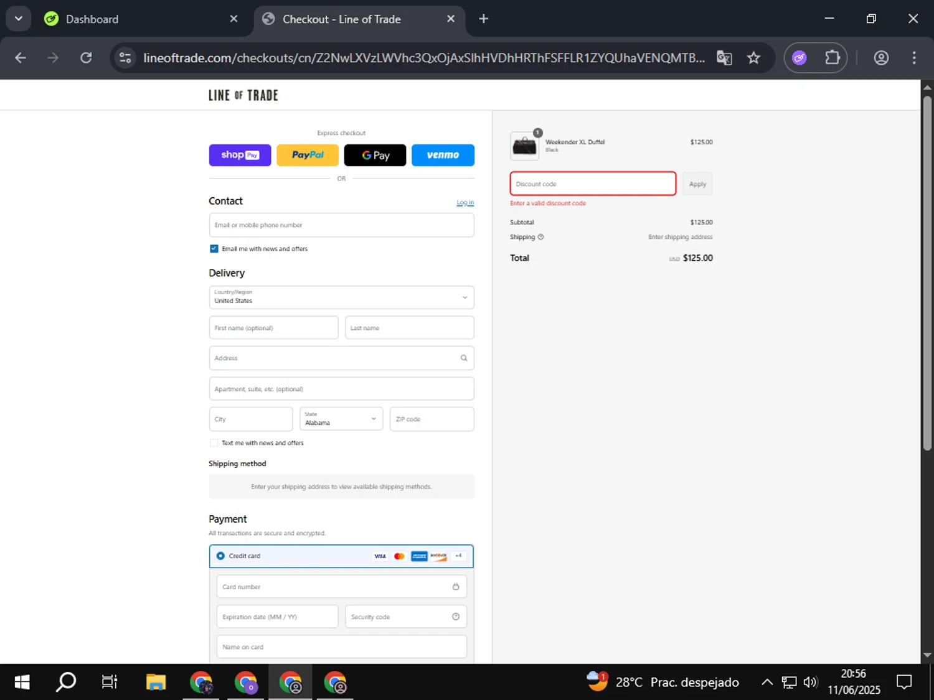View site information icon
This screenshot has width=934, height=700.
click(x=125, y=58)
